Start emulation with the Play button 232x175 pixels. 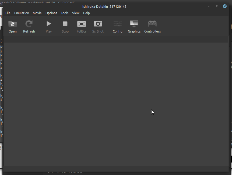click(49, 27)
